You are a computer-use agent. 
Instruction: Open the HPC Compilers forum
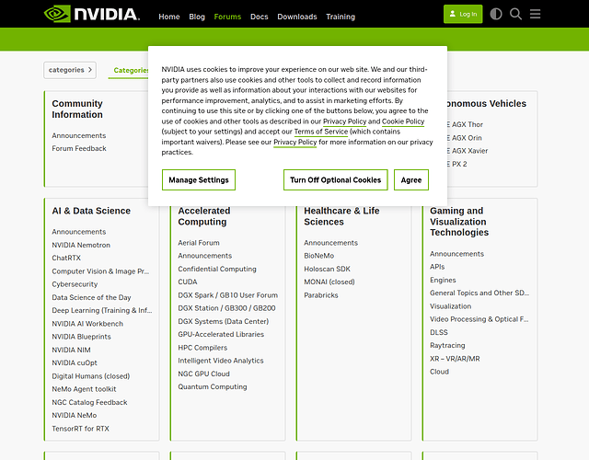coord(202,348)
